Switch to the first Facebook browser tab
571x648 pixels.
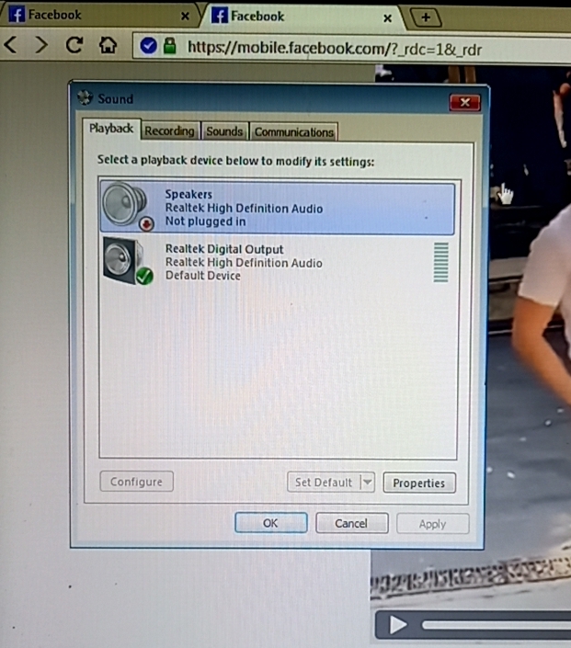97,15
